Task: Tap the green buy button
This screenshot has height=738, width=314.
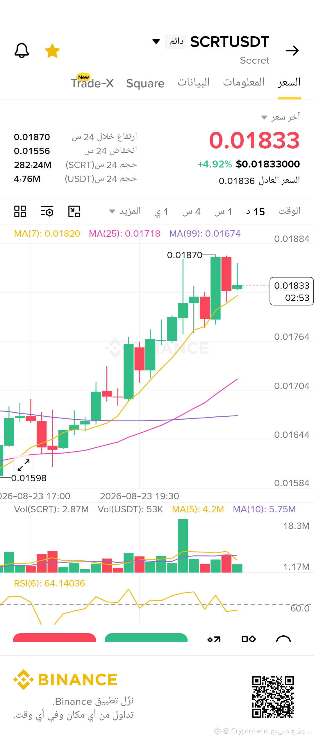Action: click(146, 638)
